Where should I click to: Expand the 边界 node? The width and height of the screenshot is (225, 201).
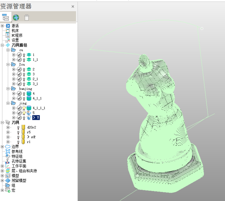coord(2,147)
